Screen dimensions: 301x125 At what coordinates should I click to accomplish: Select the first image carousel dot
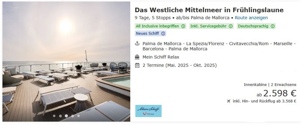point(54,116)
